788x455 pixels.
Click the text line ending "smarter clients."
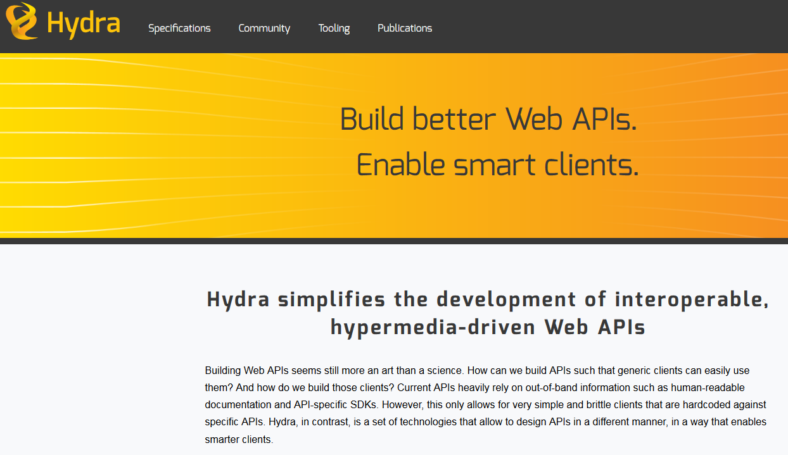point(239,439)
